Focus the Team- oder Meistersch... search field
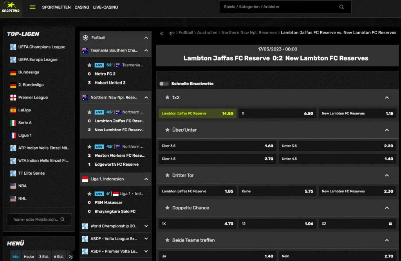The image size is (401, 261). coord(39,220)
